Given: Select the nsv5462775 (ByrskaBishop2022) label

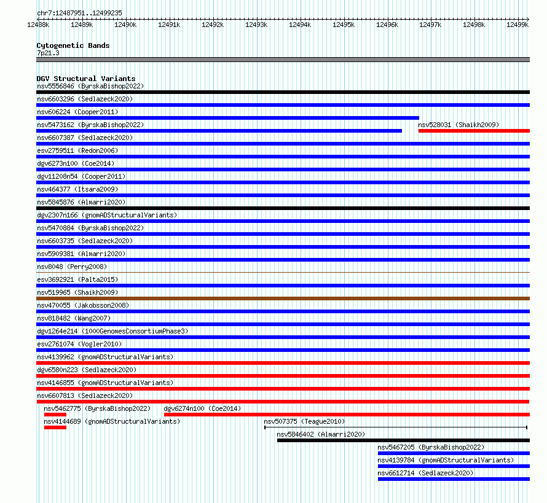Looking at the screenshot, I should click(97, 408).
